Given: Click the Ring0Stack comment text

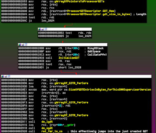Looking at the screenshot, I should coord(95,48).
